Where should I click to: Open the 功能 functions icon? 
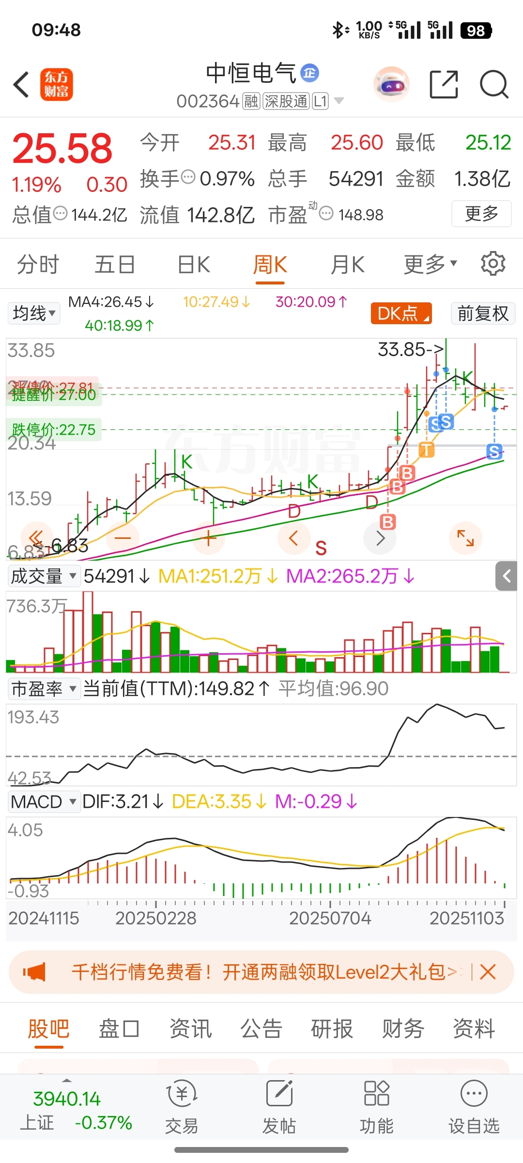coord(376,1108)
